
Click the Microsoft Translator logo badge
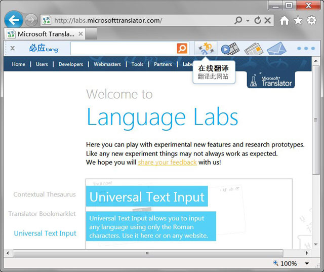coord(271,80)
